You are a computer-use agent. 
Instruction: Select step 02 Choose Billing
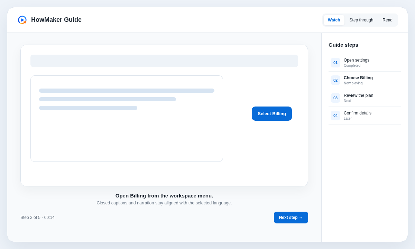(365, 80)
